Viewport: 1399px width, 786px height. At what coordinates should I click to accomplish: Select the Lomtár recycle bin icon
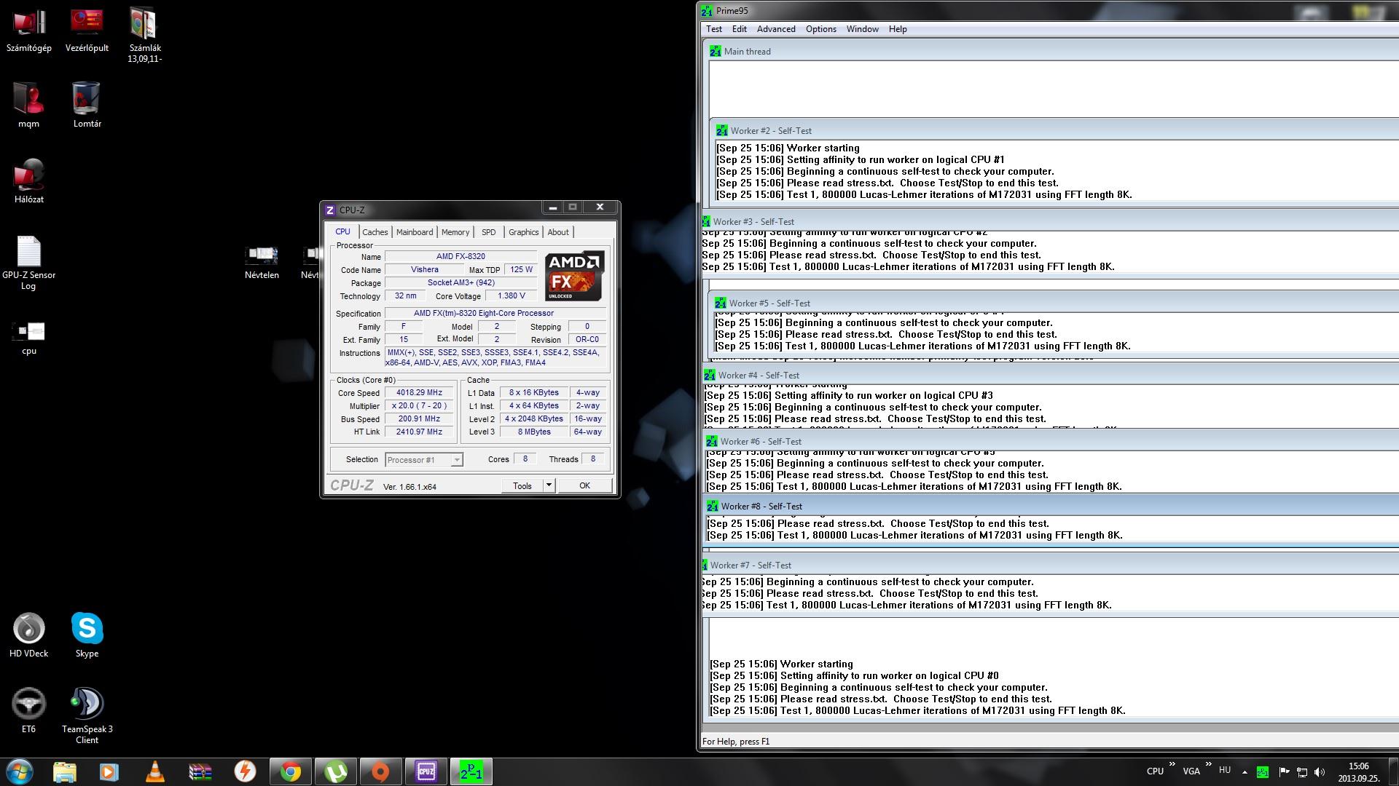click(x=87, y=105)
